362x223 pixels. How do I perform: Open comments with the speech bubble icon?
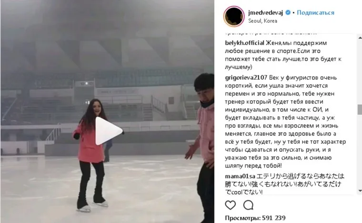(x=248, y=205)
